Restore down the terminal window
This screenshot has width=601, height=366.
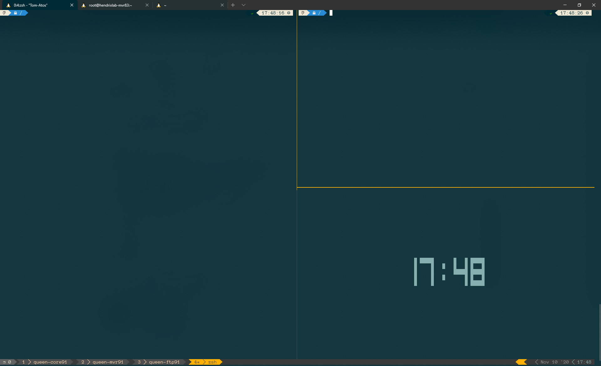pyautogui.click(x=579, y=5)
